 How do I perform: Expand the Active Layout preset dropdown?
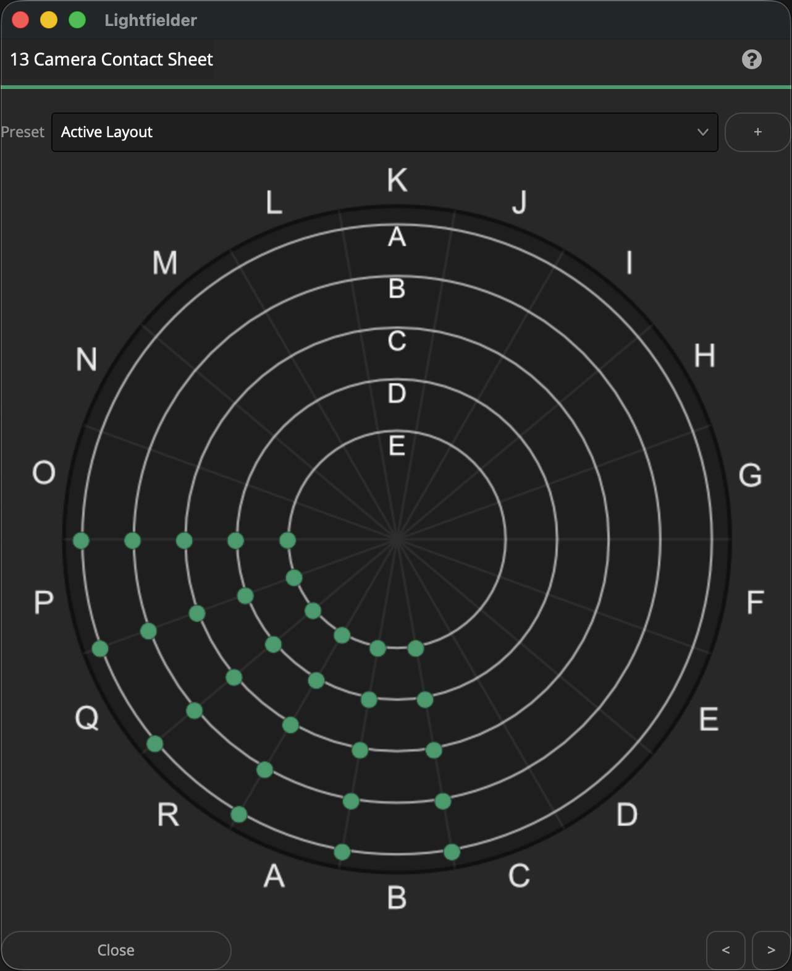coord(384,132)
